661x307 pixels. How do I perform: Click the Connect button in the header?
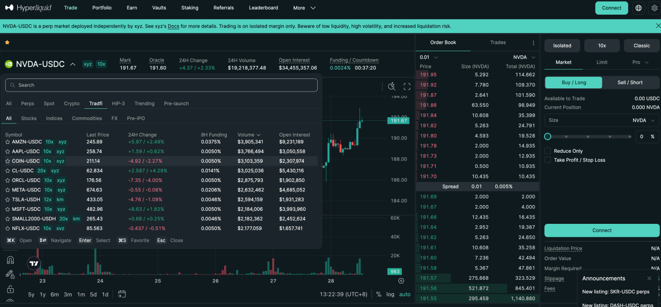pyautogui.click(x=611, y=8)
